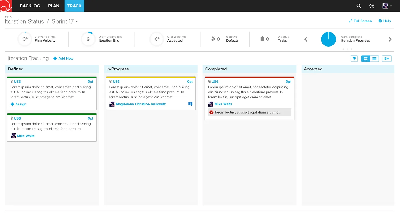This screenshot has width=400, height=218.
Task: Click the add-columns icon button
Action: (387, 59)
